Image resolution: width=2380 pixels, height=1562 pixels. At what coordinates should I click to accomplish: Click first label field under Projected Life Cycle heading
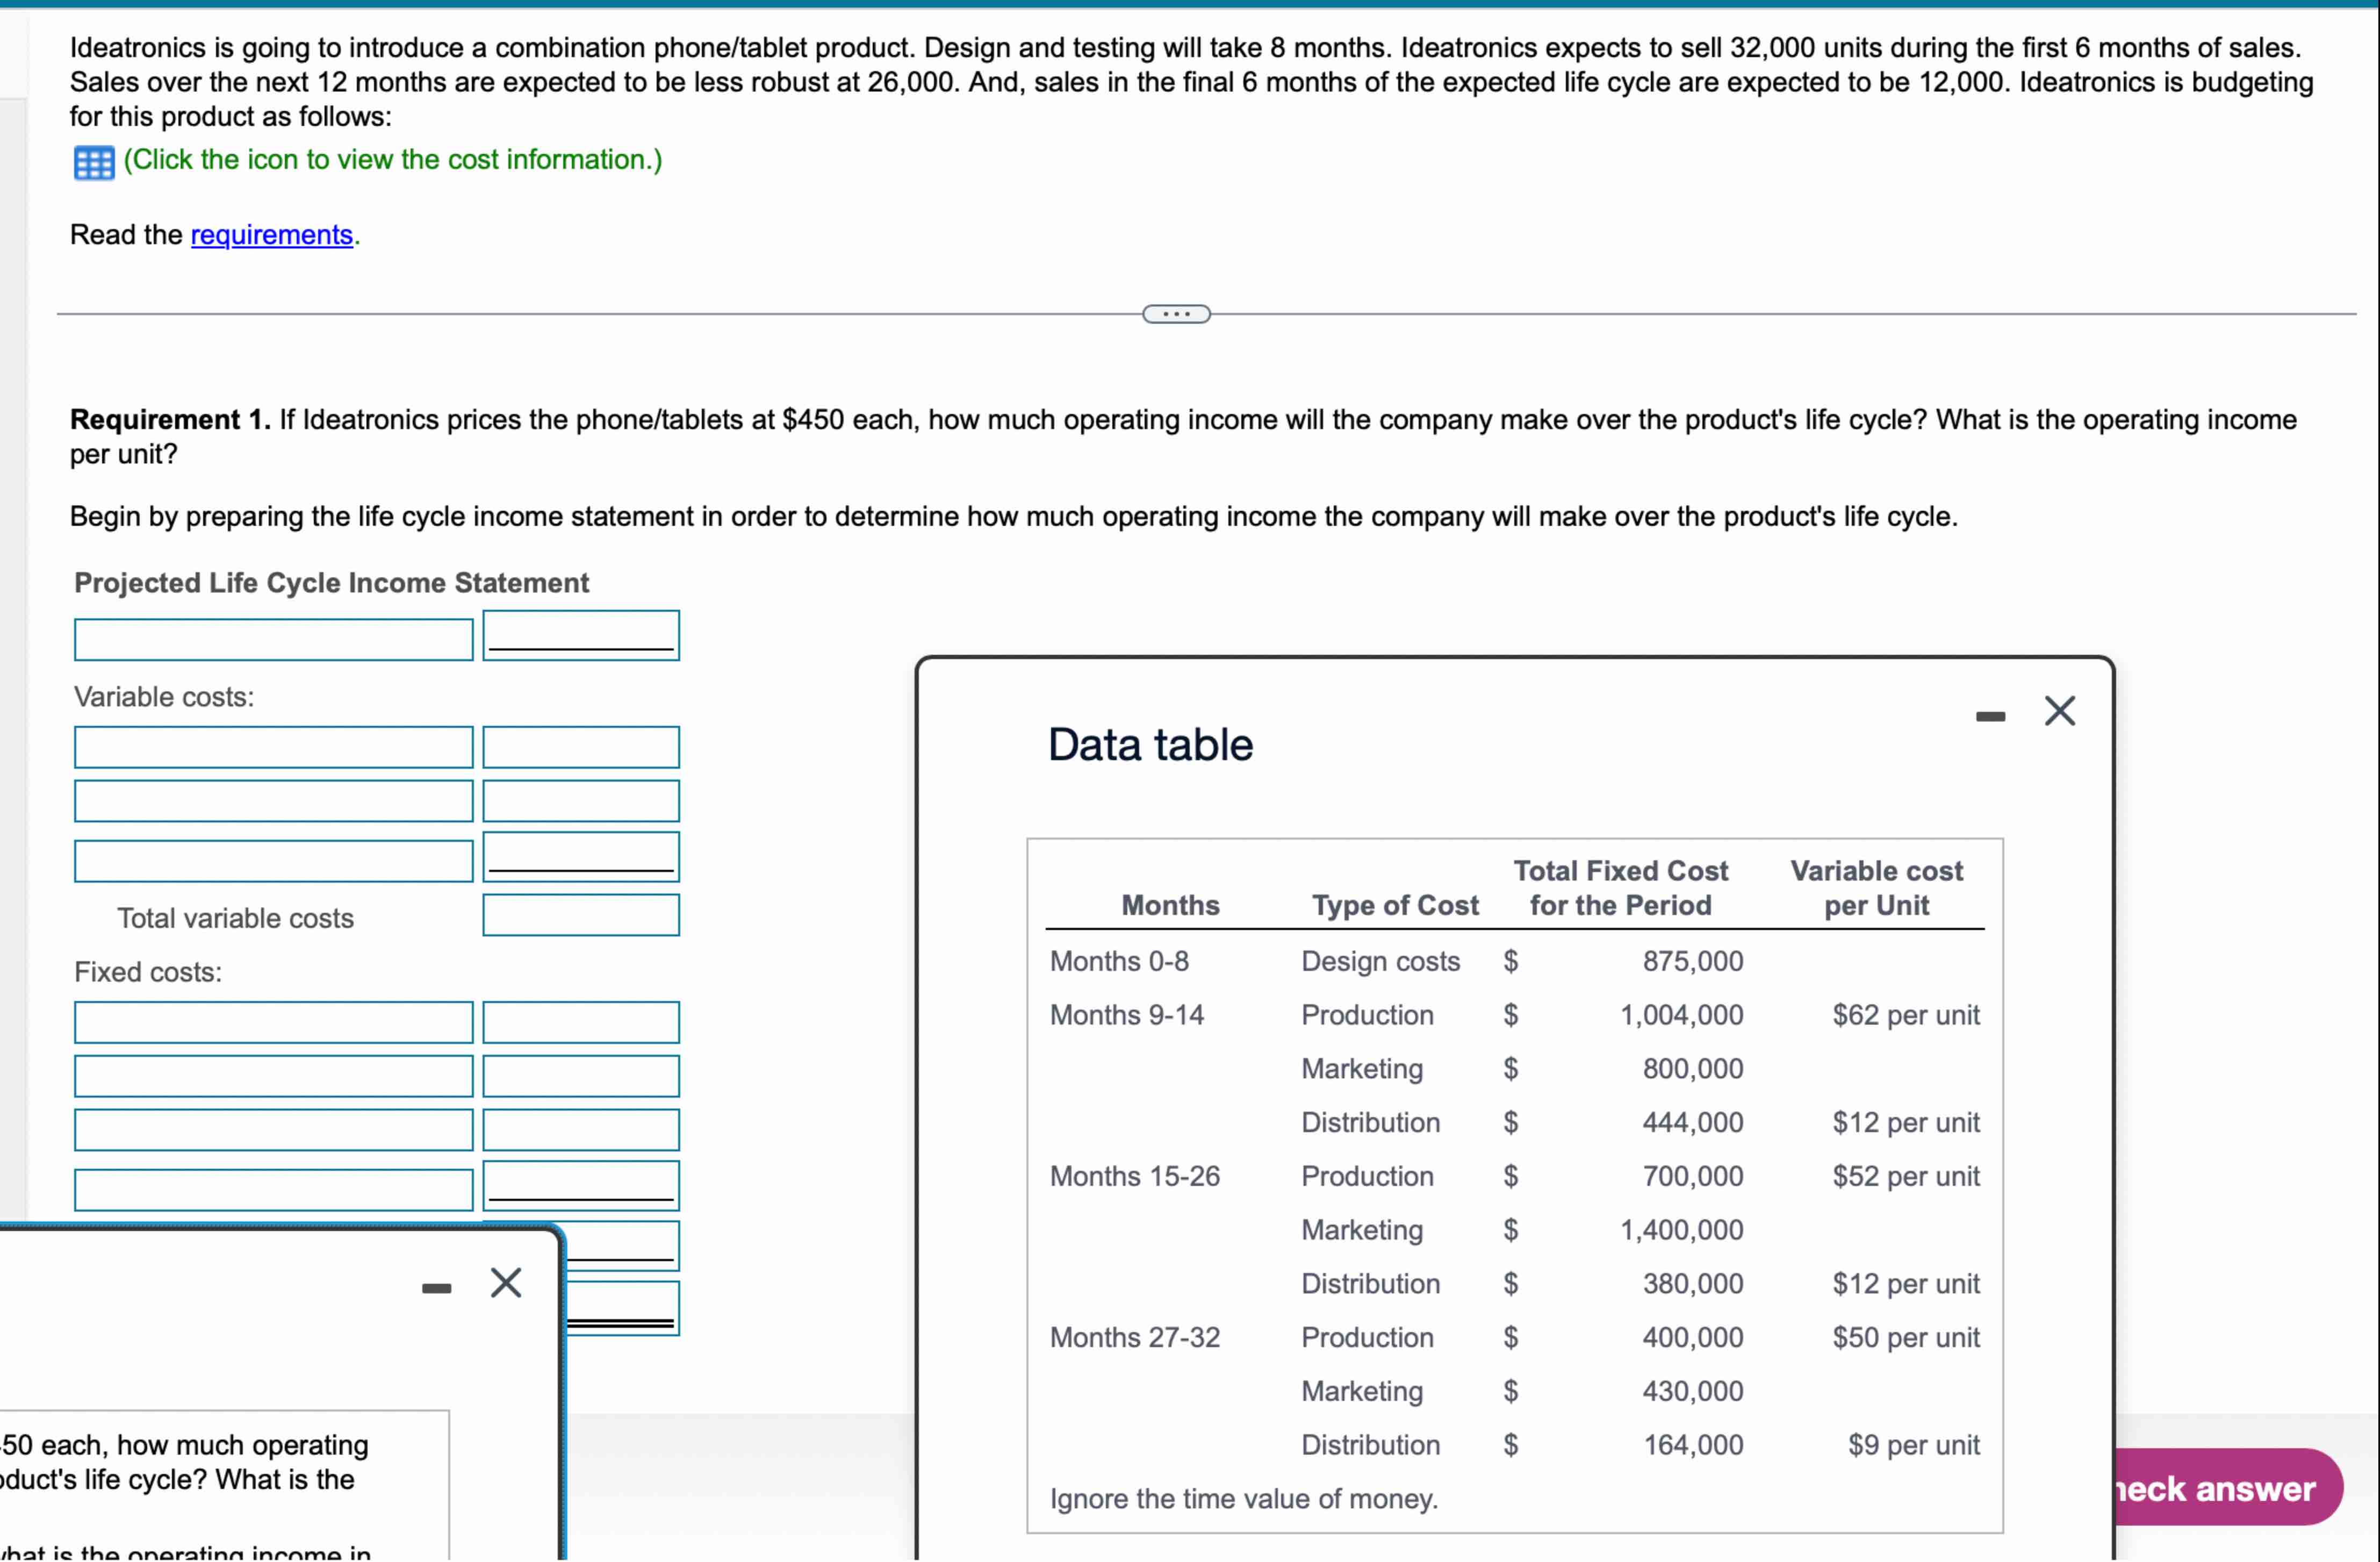tap(273, 639)
